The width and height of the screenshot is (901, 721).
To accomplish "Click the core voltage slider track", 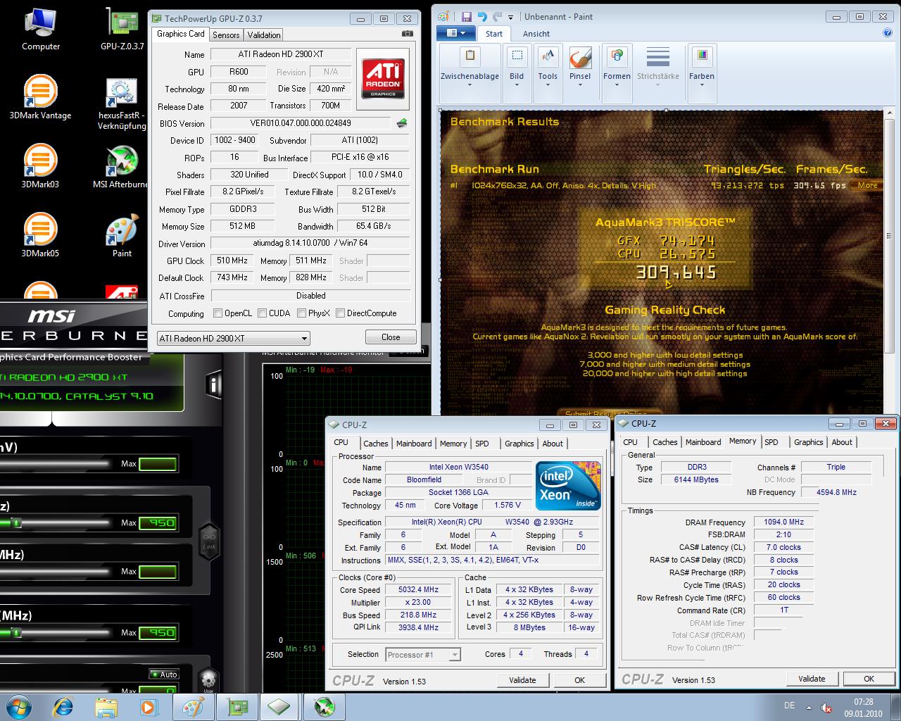I will coord(55,463).
